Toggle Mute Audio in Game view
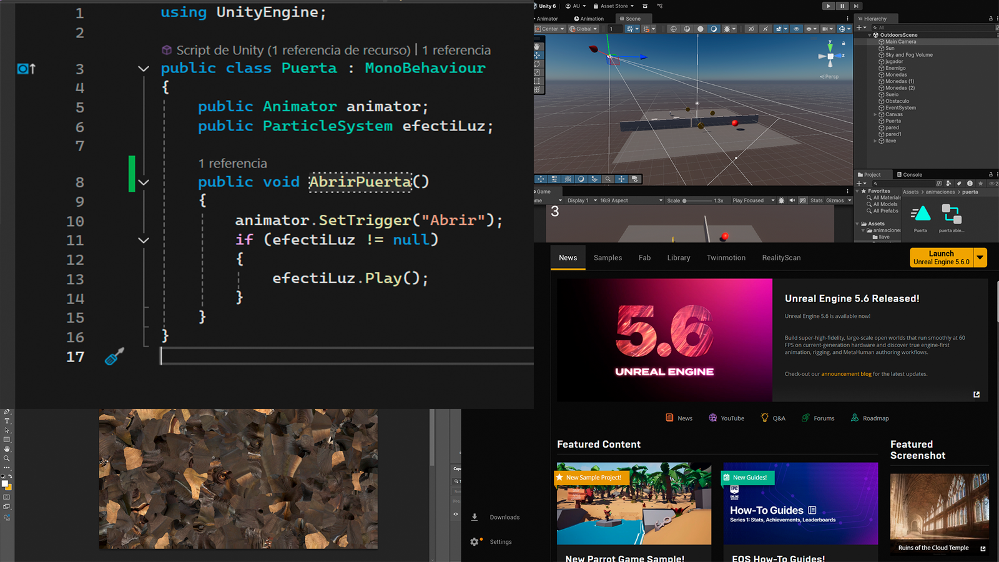The image size is (999, 562). [x=792, y=200]
